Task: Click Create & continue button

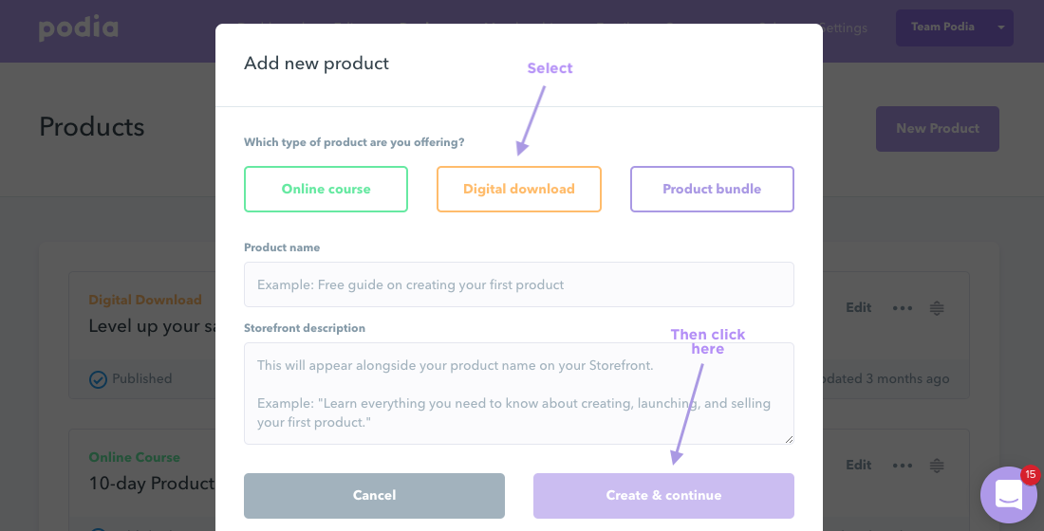Action: coord(663,496)
